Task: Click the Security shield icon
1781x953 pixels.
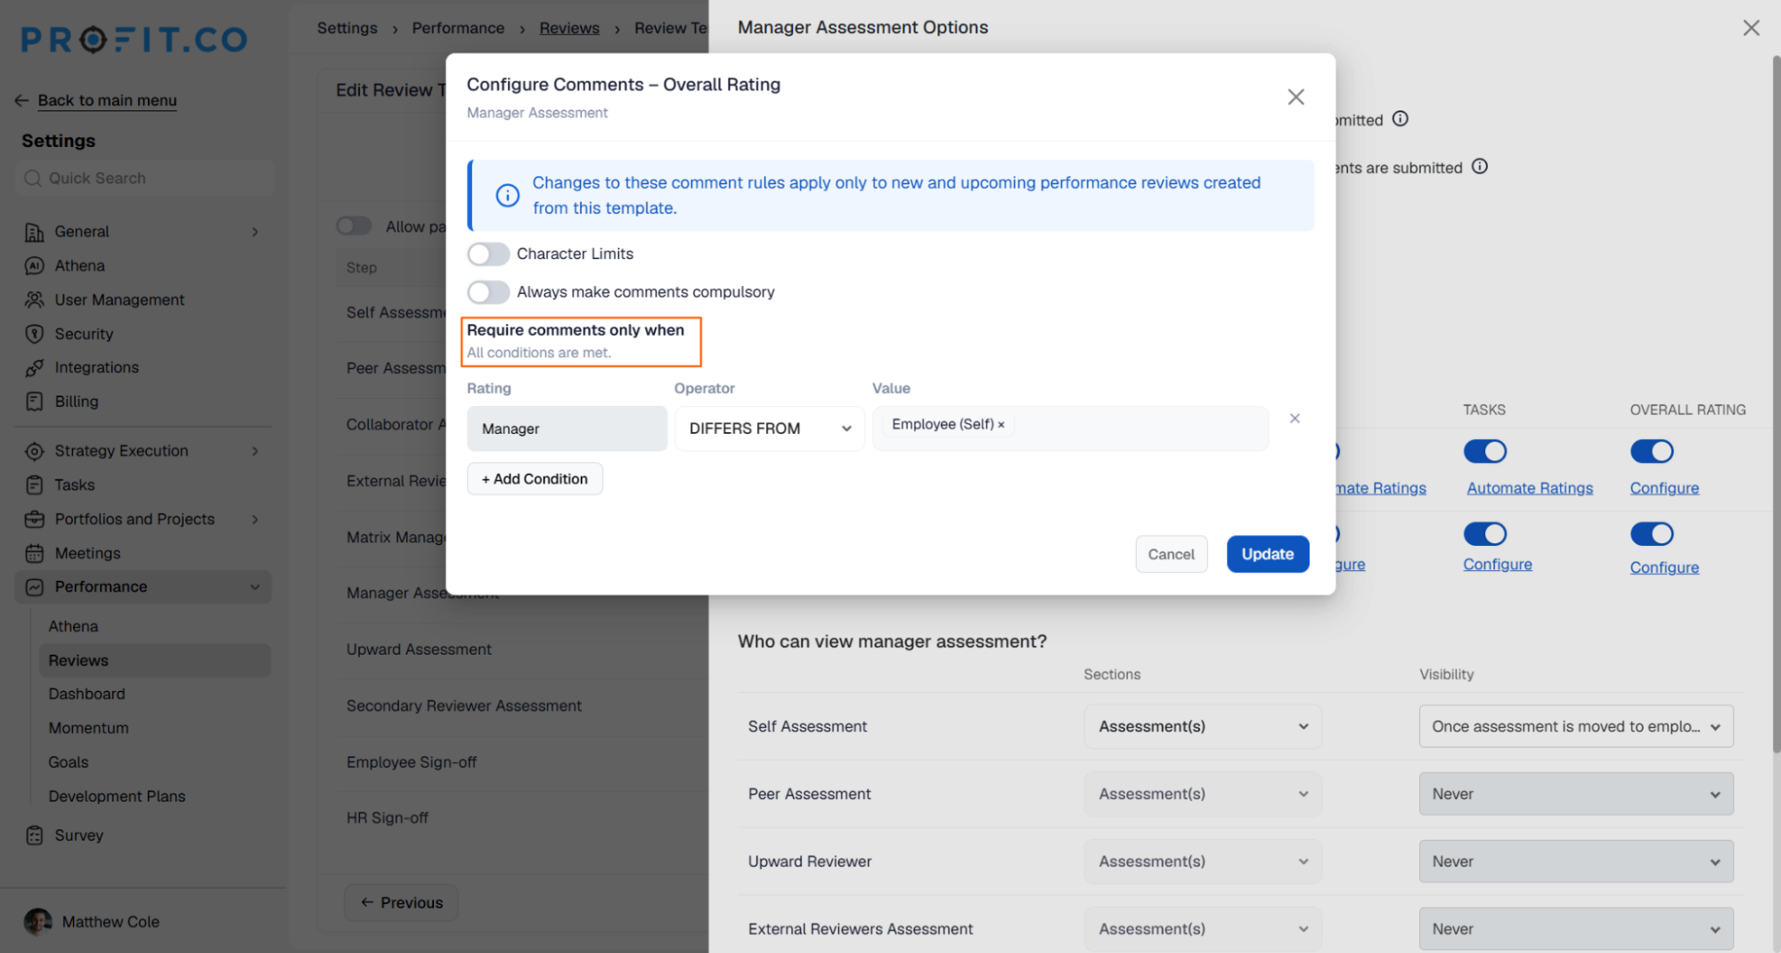Action: [34, 334]
